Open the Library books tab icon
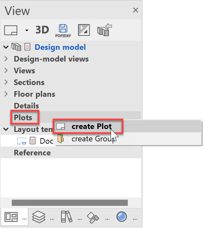The image size is (203, 228). coord(66,217)
